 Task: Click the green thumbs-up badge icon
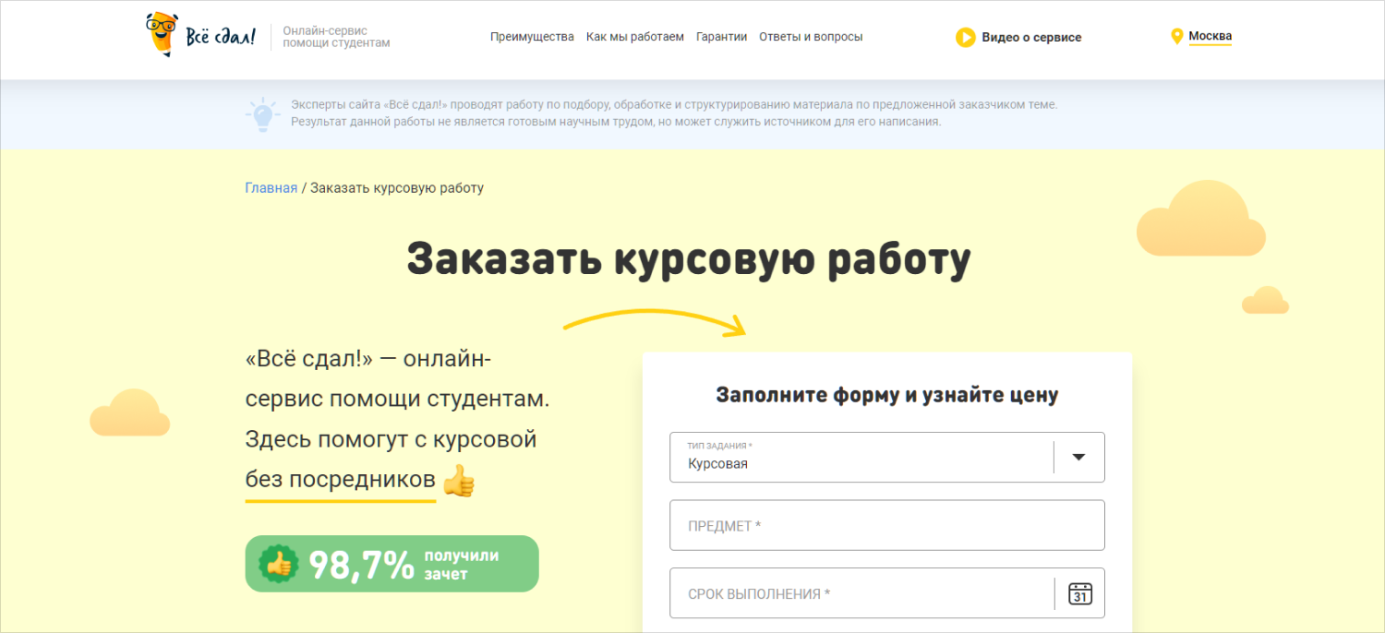point(276,564)
